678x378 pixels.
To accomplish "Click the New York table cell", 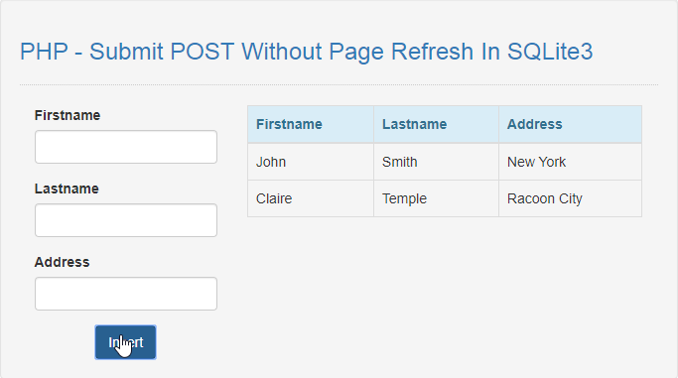I will [571, 162].
